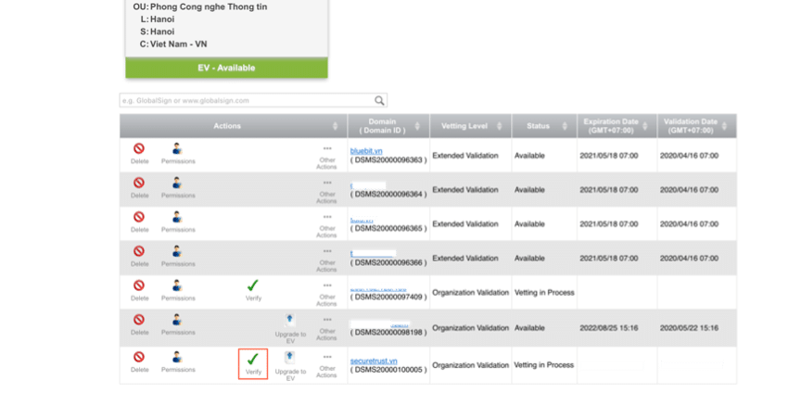The width and height of the screenshot is (801, 393).
Task: Click Verify icon for securetrust.vn domain
Action: [x=253, y=360]
